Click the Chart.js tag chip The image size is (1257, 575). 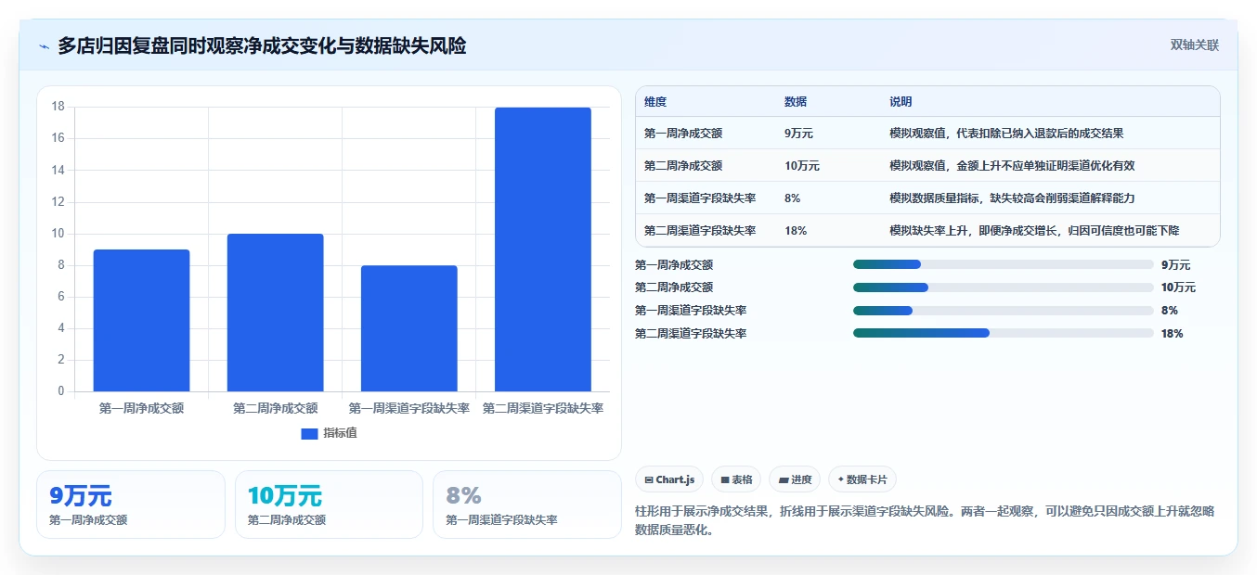click(x=669, y=479)
